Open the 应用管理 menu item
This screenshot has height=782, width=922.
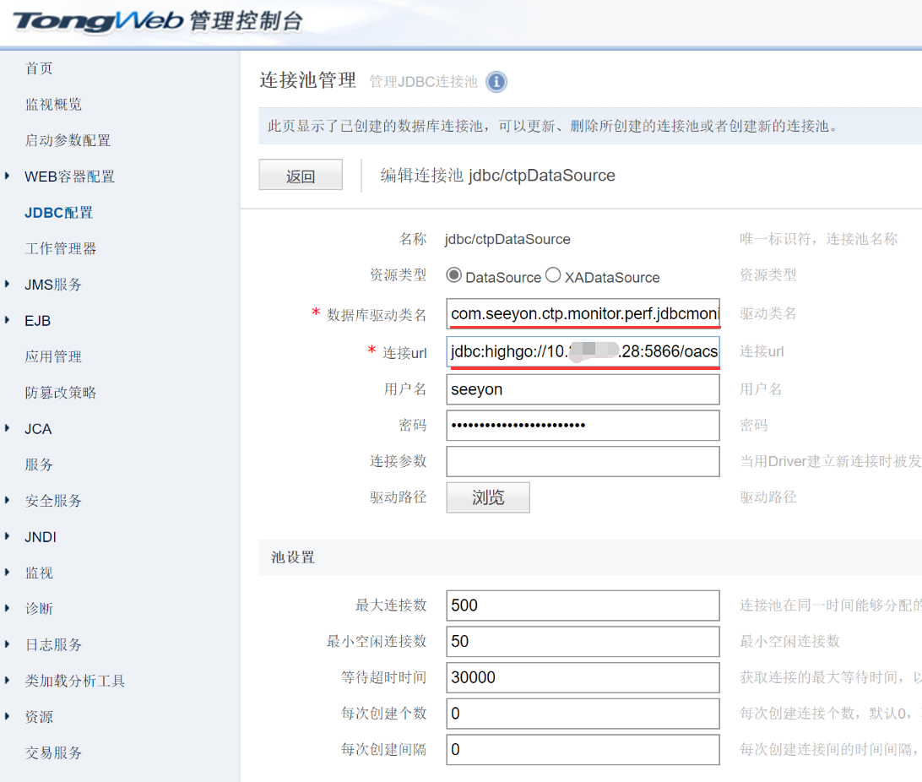coord(53,356)
